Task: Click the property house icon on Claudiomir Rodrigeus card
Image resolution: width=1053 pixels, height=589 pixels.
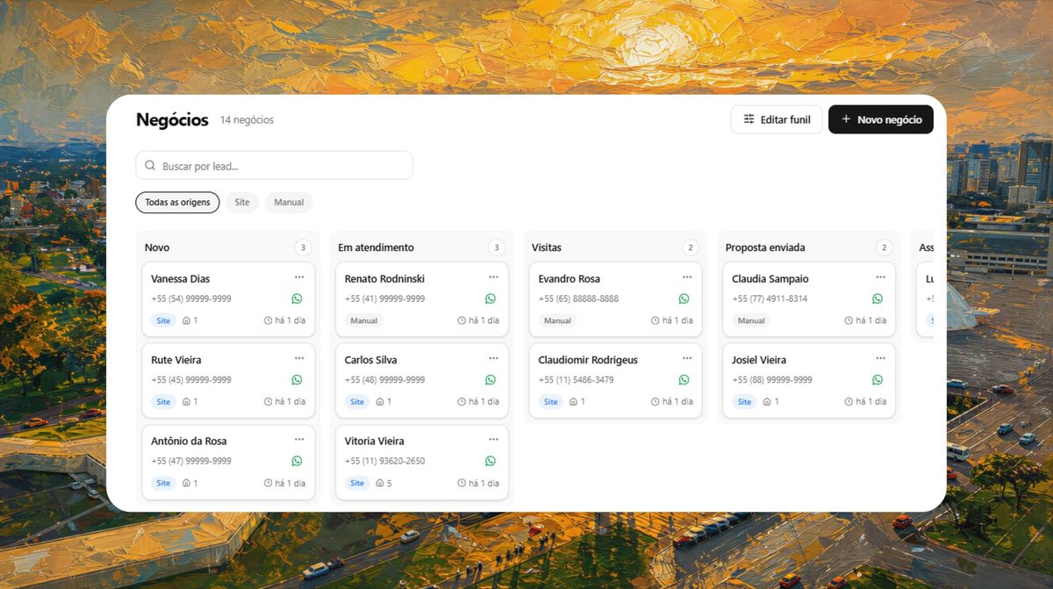Action: [573, 401]
